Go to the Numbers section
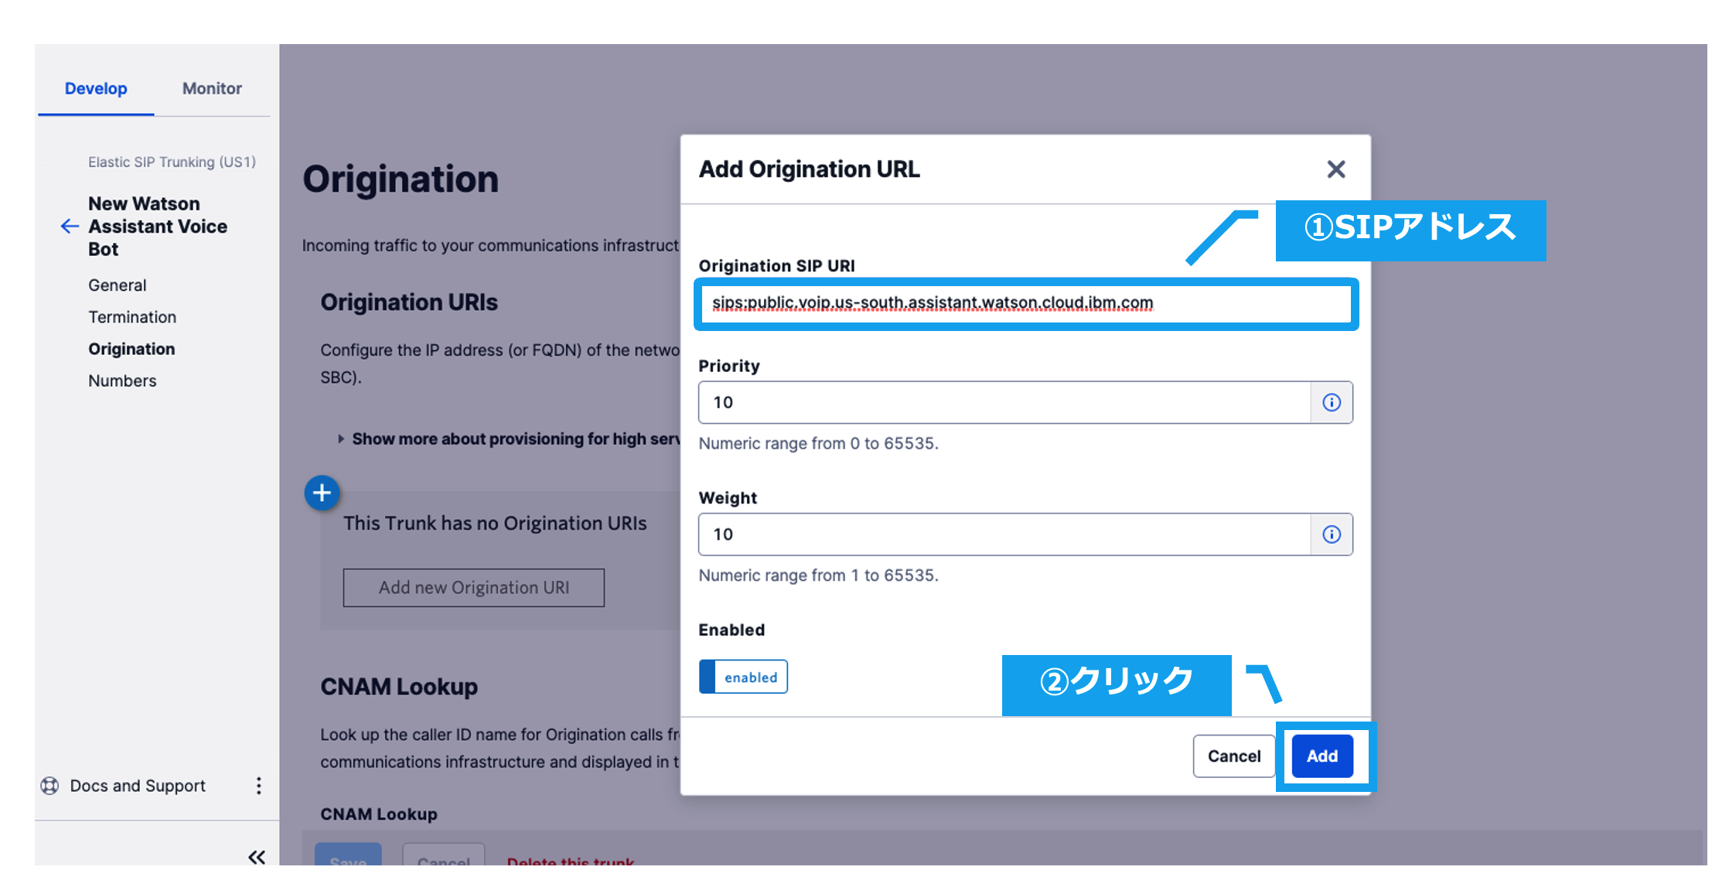The width and height of the screenshot is (1729, 894). [122, 380]
